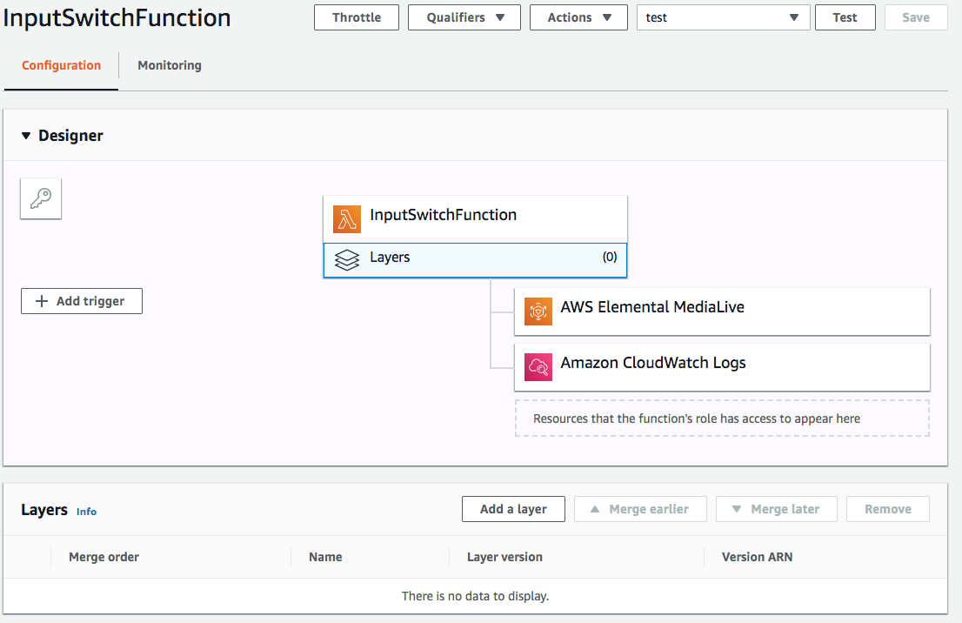This screenshot has height=623, width=962.
Task: Click the Save button
Action: pos(916,17)
